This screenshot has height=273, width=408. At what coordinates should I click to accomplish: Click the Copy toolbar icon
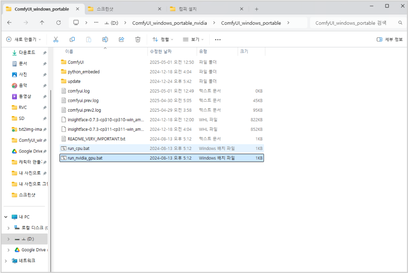click(72, 40)
